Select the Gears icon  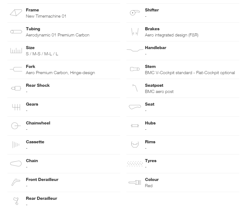(x=16, y=107)
